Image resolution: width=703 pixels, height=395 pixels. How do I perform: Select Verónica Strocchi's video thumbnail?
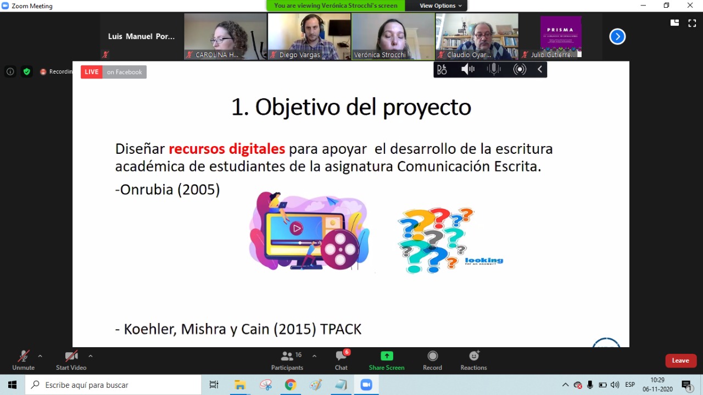click(x=393, y=36)
